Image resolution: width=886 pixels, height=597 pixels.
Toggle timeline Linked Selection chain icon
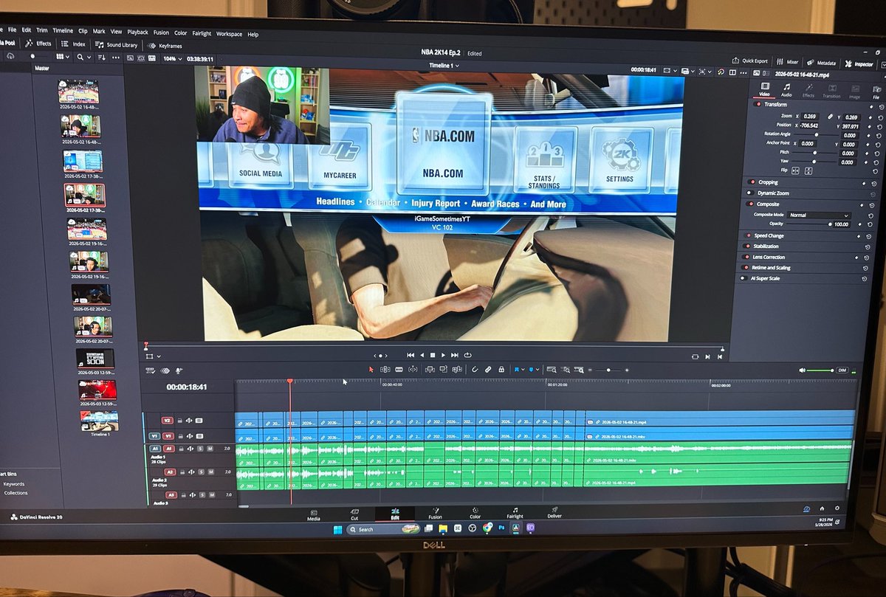tap(488, 369)
